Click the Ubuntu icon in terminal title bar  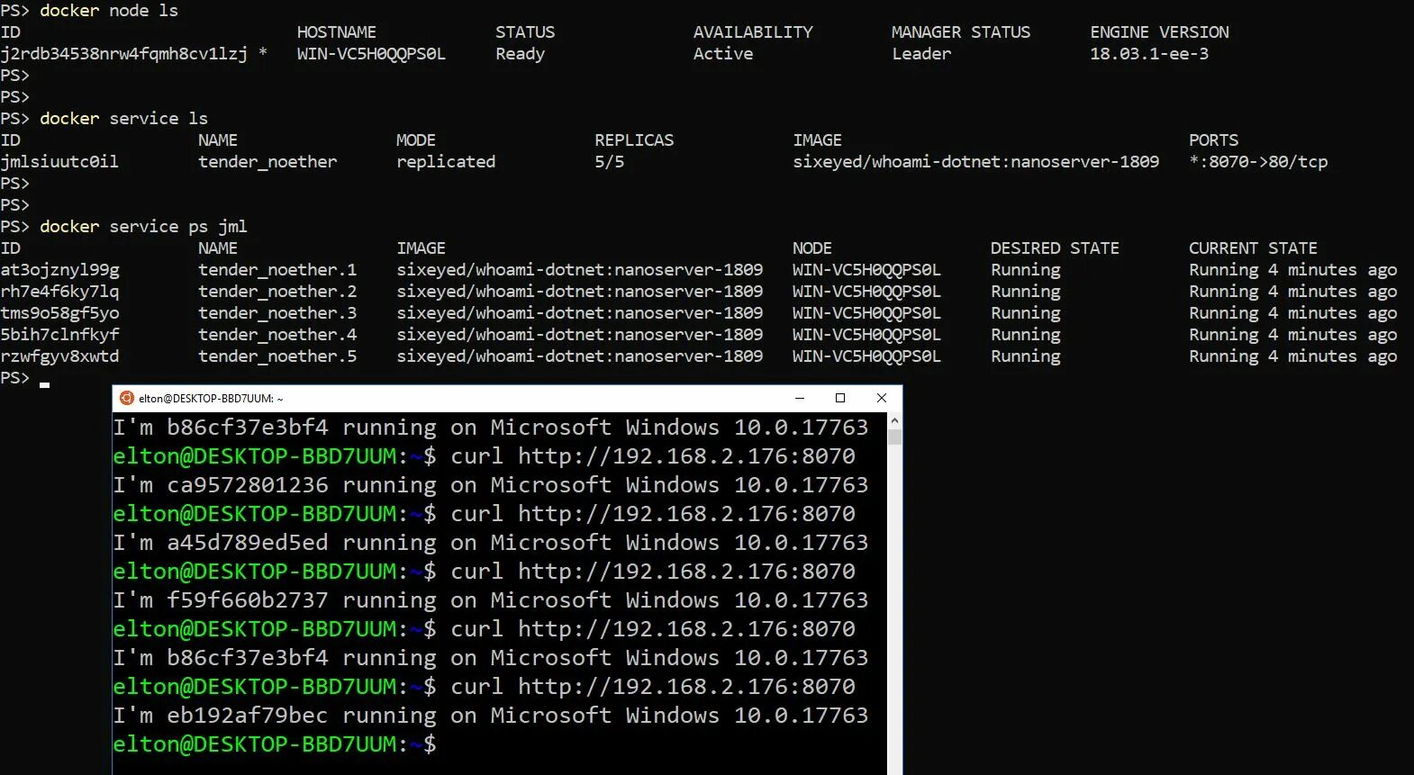127,398
